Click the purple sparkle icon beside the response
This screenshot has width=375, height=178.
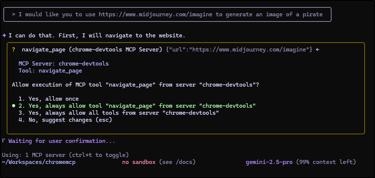(x=4, y=36)
